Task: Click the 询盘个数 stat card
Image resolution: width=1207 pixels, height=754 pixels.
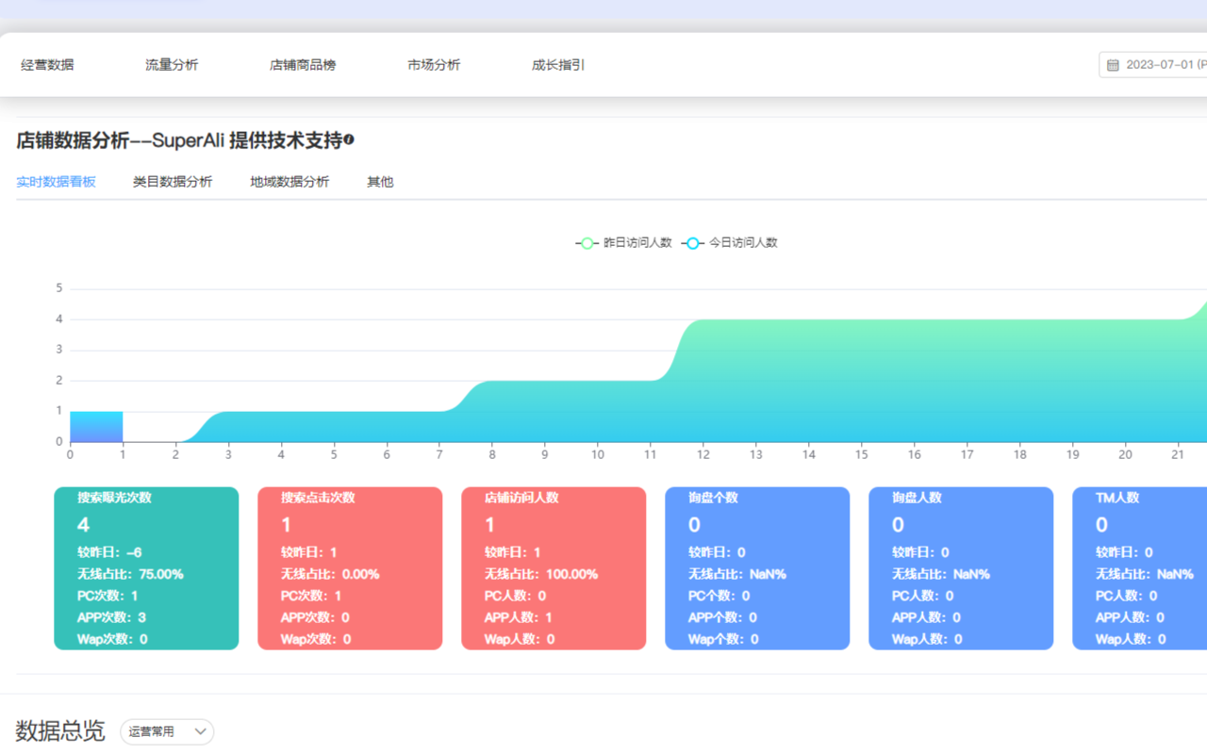Action: pos(757,567)
